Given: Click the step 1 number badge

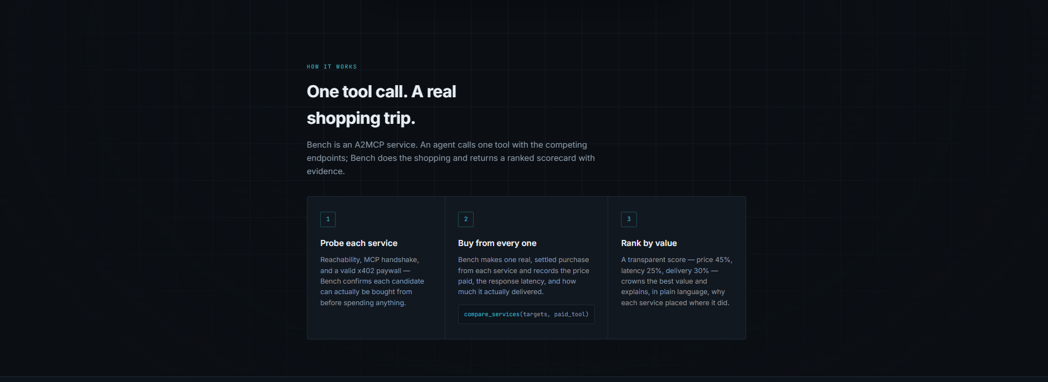Looking at the screenshot, I should point(328,219).
